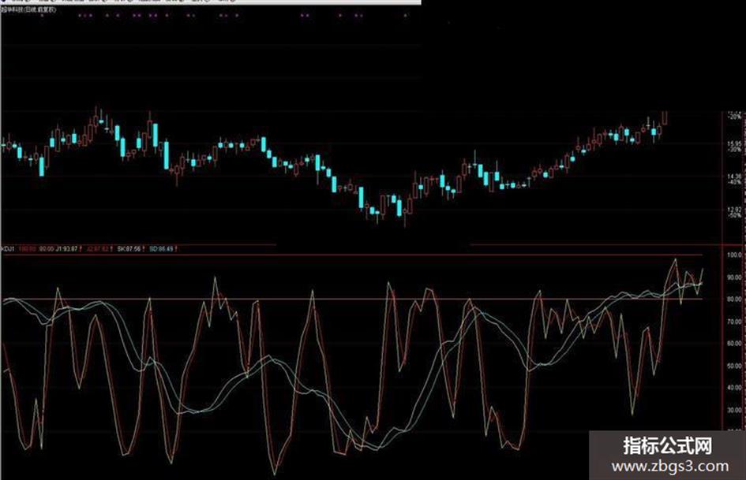Click the SK:87.56 indicator value
This screenshot has width=746, height=480.
(x=129, y=248)
